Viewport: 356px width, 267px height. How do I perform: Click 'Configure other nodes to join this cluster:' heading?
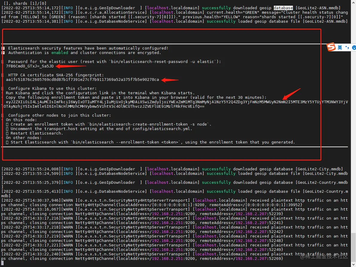click(60, 115)
